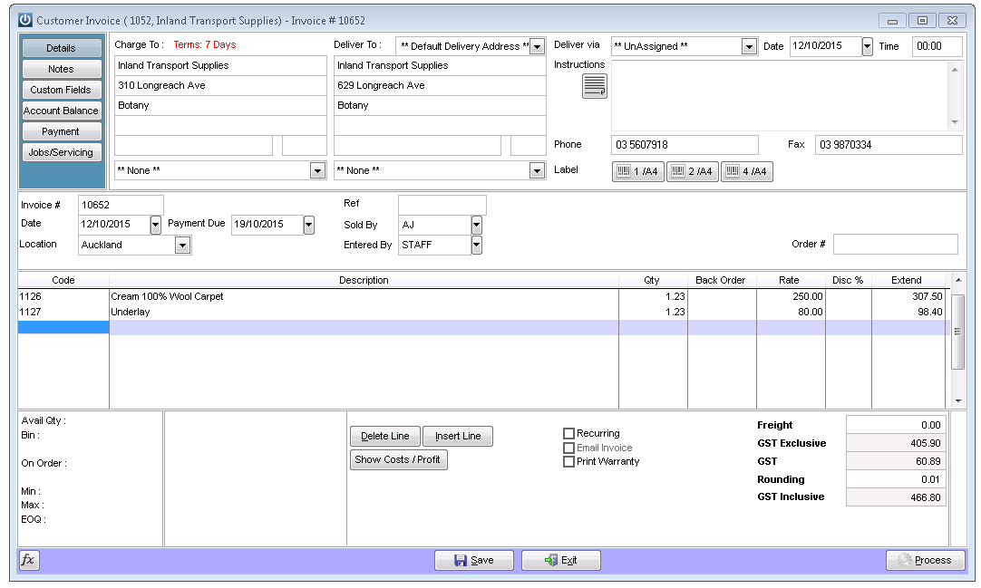Open the Deliver via UnAssigned dropdown
This screenshot has height=588, width=981.
coord(749,46)
